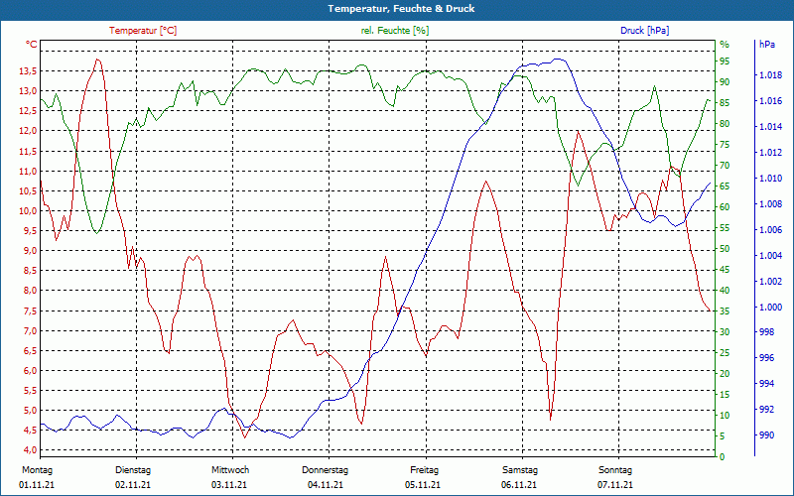Click the "12,5" temperature axis value

coord(28,111)
